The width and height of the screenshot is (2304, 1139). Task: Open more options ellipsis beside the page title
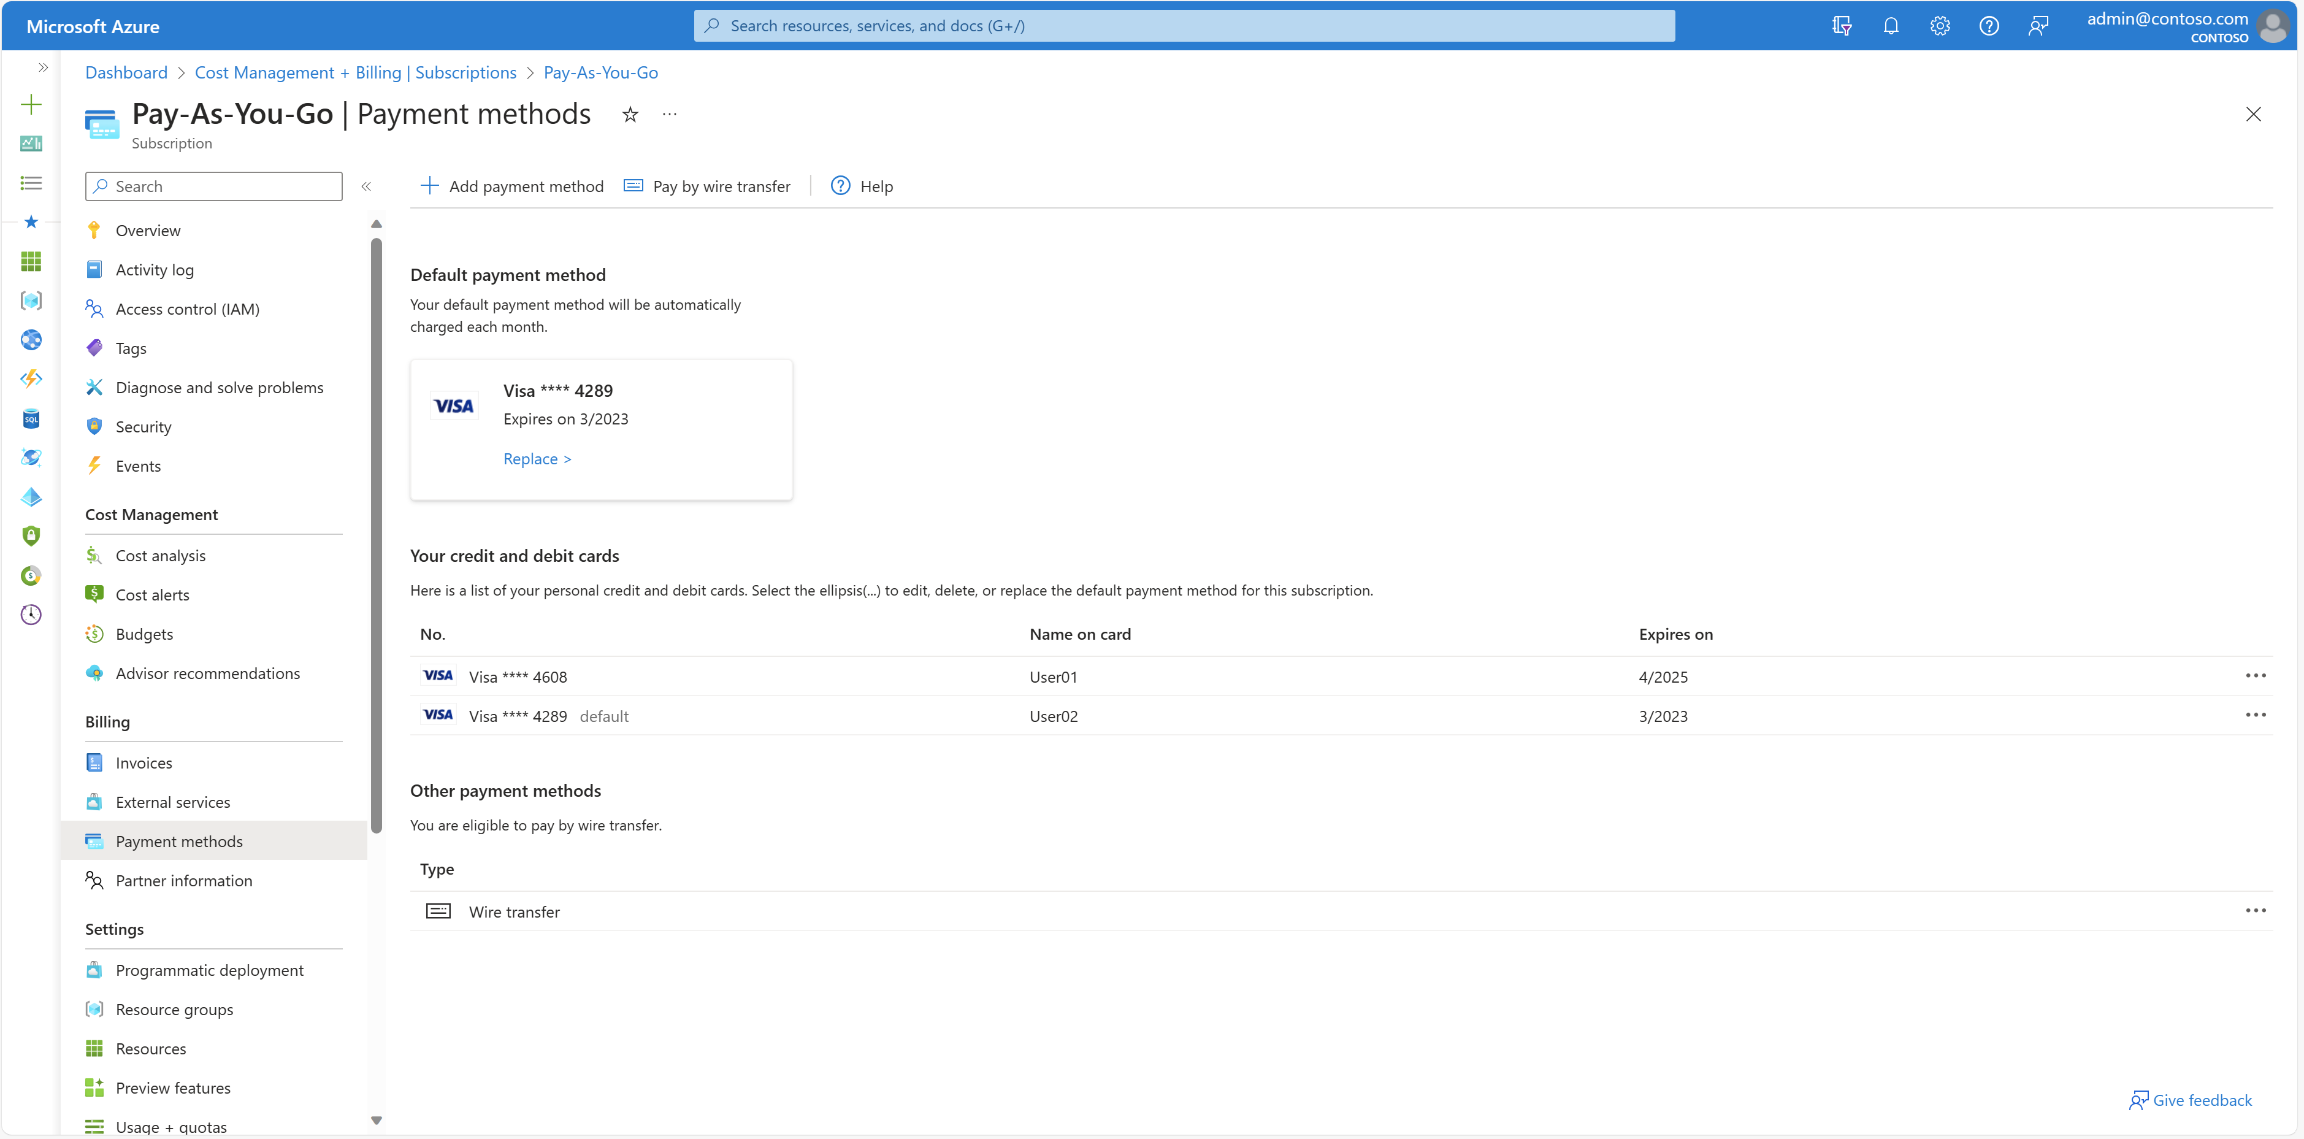click(669, 115)
